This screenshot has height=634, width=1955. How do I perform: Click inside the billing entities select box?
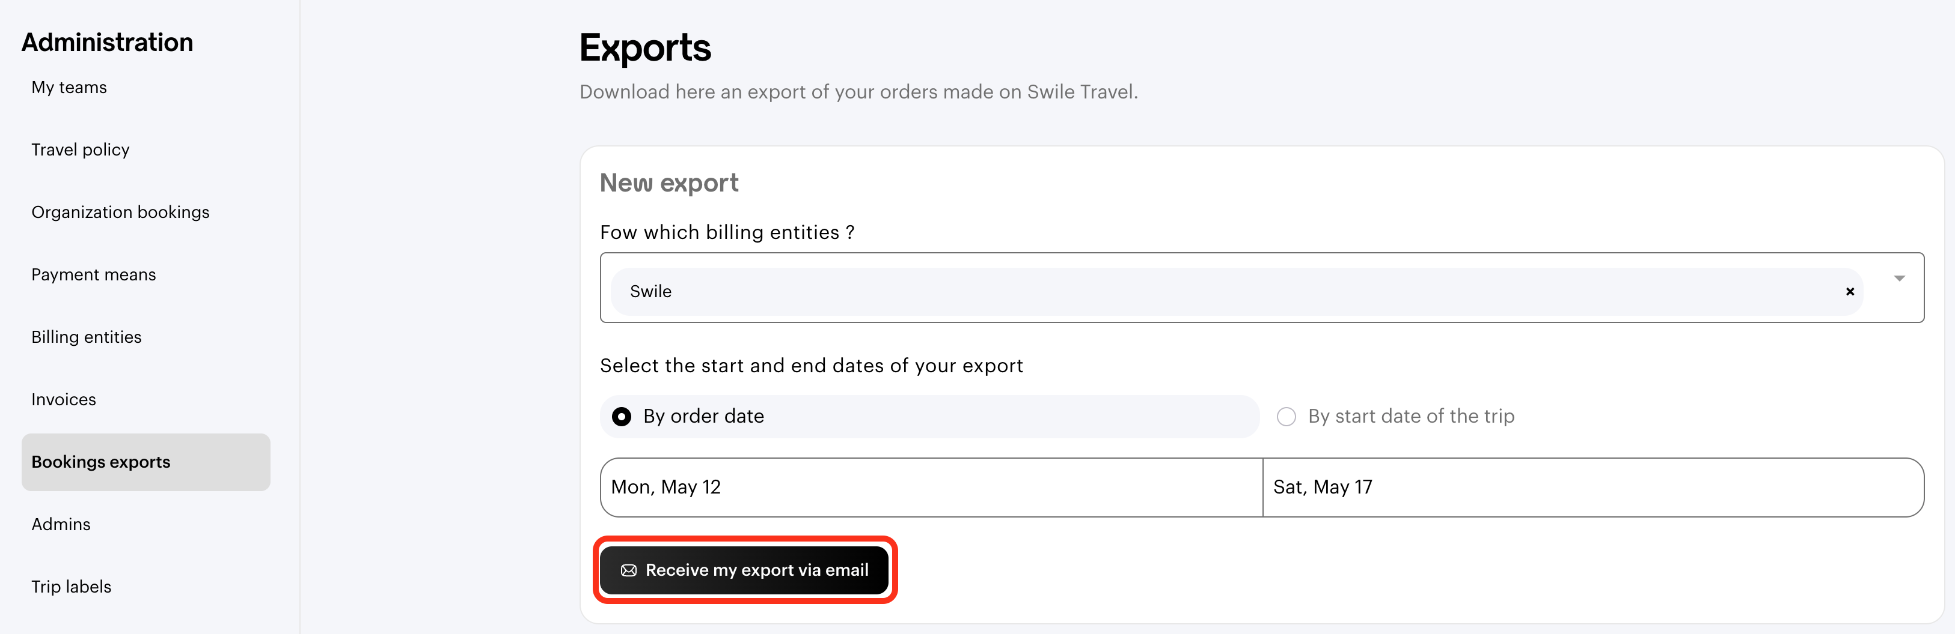(x=1261, y=288)
